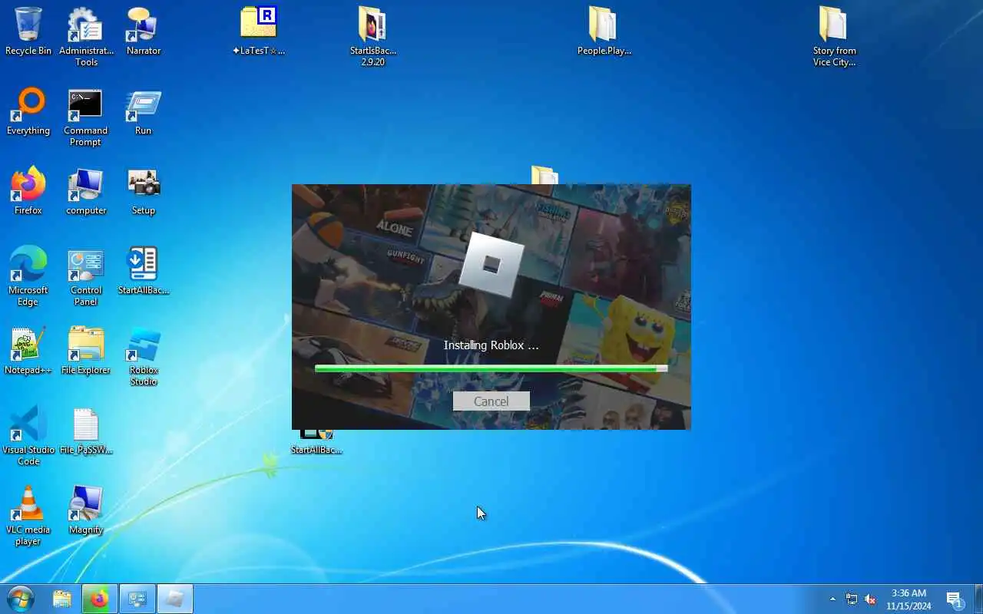This screenshot has width=983, height=614.
Task: Open the File Explorer desktop shortcut
Action: tap(86, 351)
